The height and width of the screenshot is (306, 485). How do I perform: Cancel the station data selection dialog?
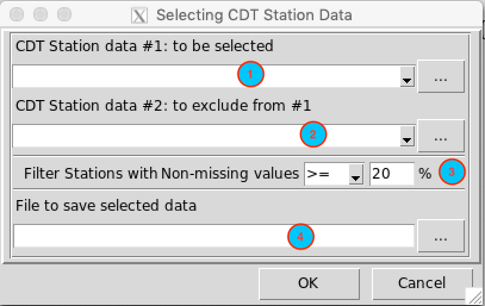coord(422,284)
